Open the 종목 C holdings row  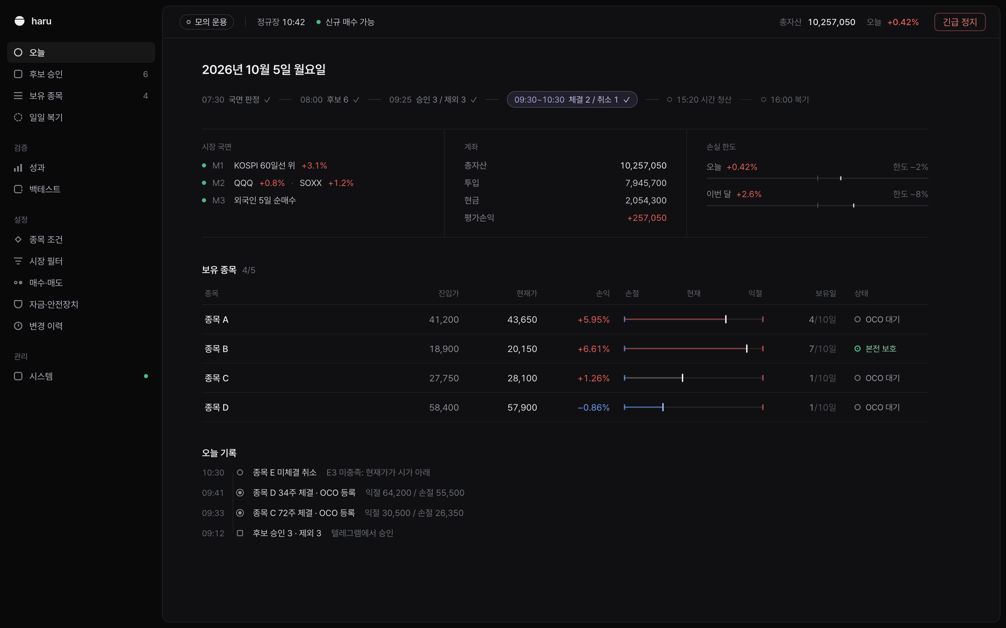tap(565, 379)
